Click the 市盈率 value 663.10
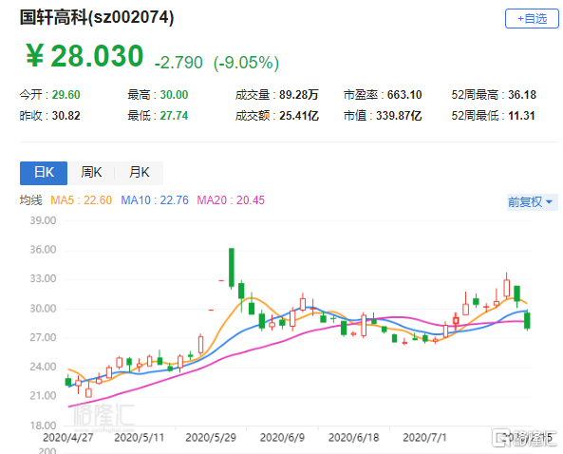This screenshot has width=563, height=454. click(x=404, y=95)
